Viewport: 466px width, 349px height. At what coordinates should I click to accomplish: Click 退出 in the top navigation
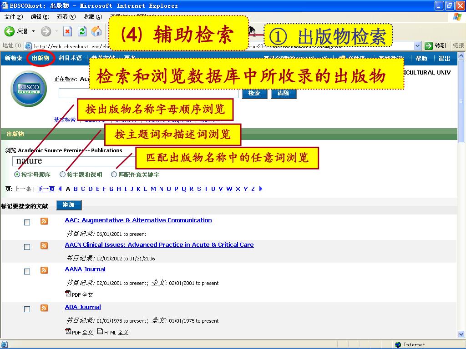[444, 59]
